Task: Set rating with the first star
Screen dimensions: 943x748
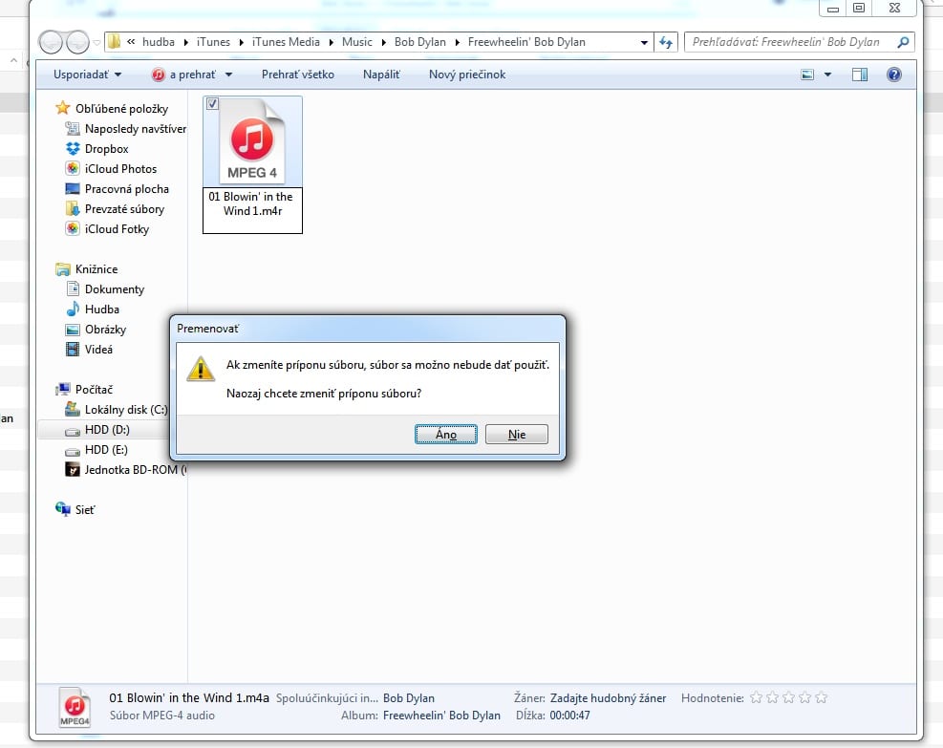Action: coord(756,697)
